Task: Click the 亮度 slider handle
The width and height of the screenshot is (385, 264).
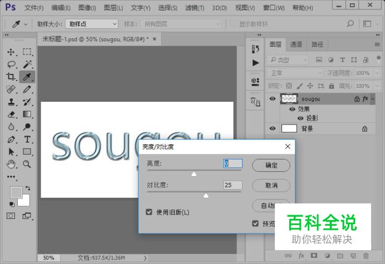Action: tap(194, 174)
